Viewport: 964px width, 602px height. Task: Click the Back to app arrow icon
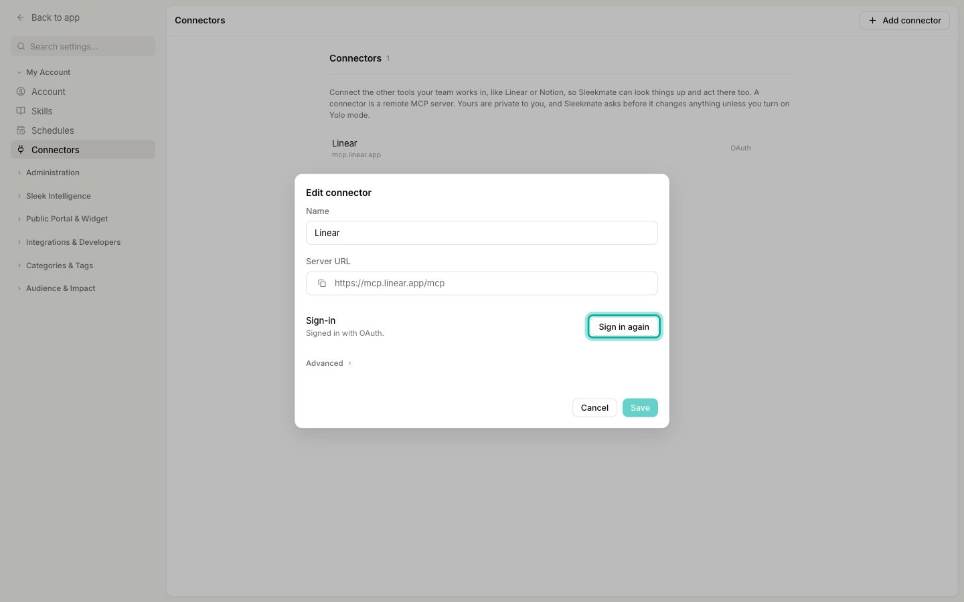(21, 17)
